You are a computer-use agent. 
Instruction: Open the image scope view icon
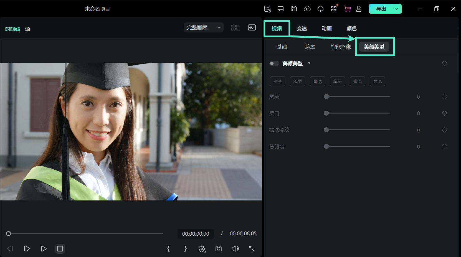[252, 28]
